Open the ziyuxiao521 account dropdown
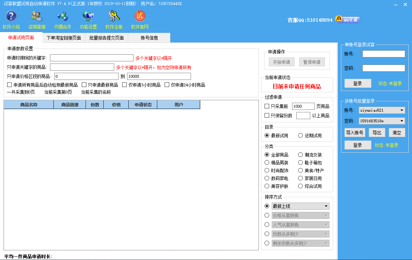The height and width of the screenshot is (260, 412). point(382,110)
